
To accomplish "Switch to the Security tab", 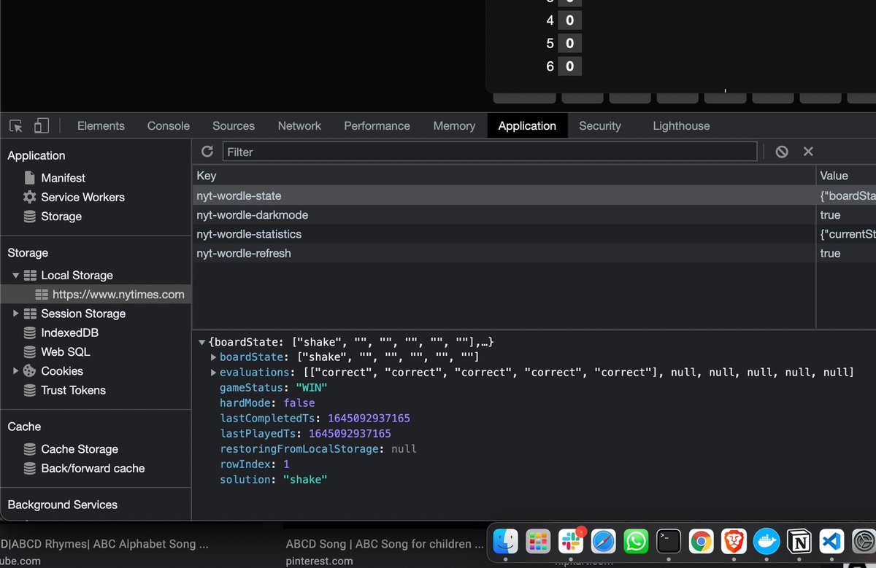I will click(x=600, y=126).
